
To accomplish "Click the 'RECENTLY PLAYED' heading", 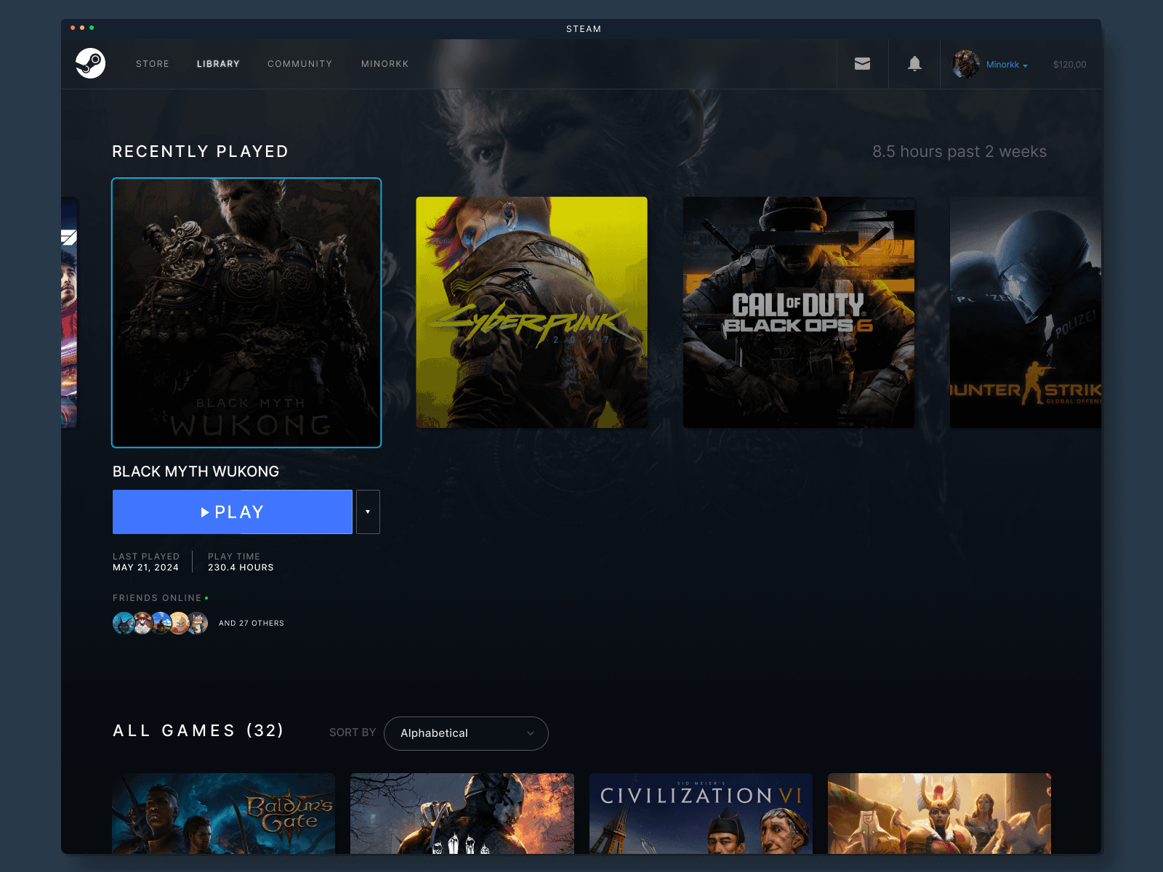I will coord(201,151).
